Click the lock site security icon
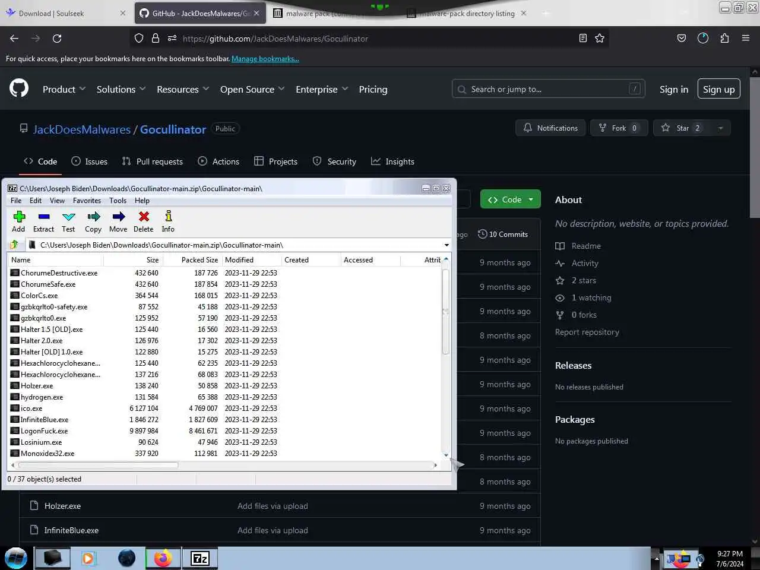Viewport: 760px width, 570px height. point(156,38)
